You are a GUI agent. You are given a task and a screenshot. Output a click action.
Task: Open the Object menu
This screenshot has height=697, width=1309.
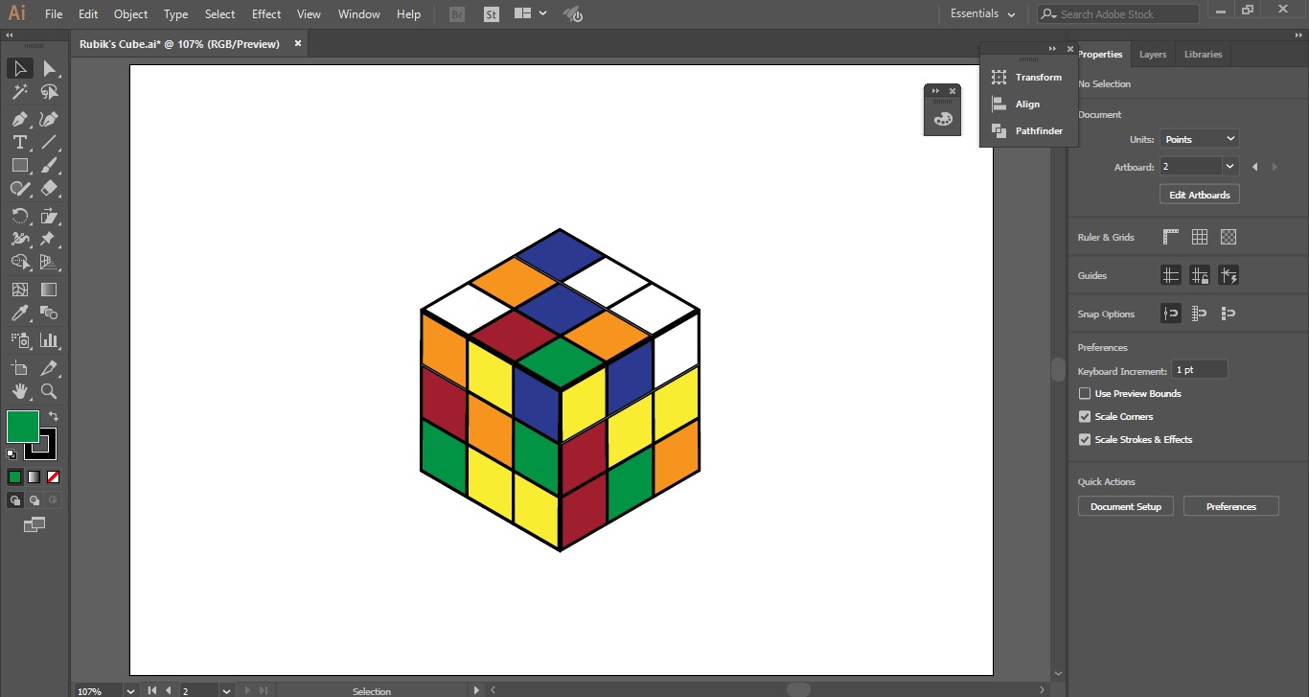[130, 14]
